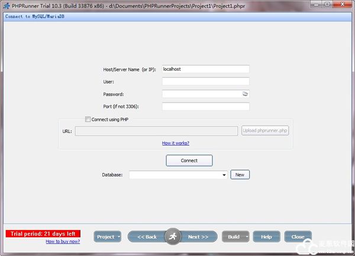Open Help
This screenshot has width=355, height=256.
click(x=266, y=237)
